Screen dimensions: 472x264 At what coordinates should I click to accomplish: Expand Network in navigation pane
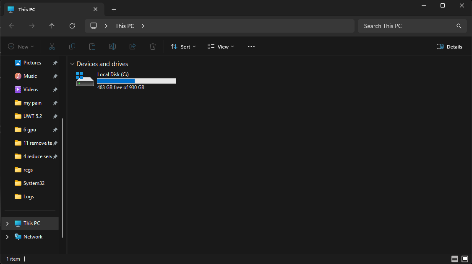(x=8, y=237)
